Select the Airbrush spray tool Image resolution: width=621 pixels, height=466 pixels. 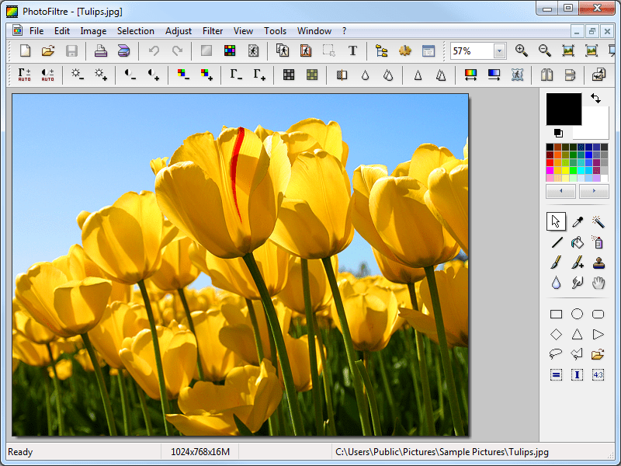pyautogui.click(x=598, y=242)
